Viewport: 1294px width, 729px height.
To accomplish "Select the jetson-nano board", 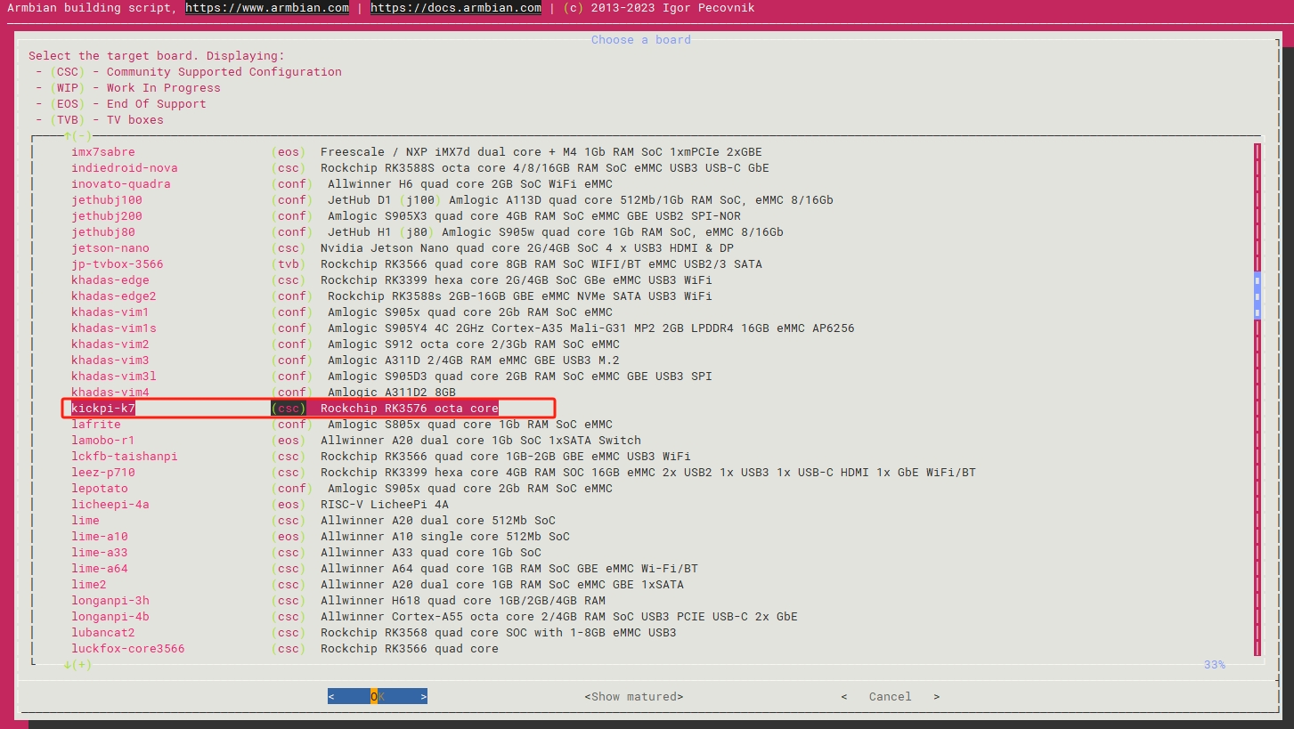I will point(110,248).
